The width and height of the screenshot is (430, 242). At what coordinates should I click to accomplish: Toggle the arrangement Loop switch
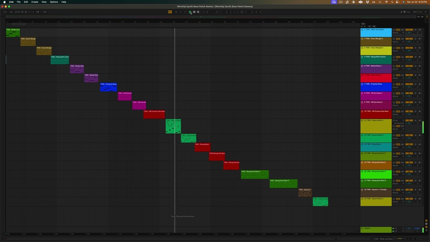click(242, 12)
